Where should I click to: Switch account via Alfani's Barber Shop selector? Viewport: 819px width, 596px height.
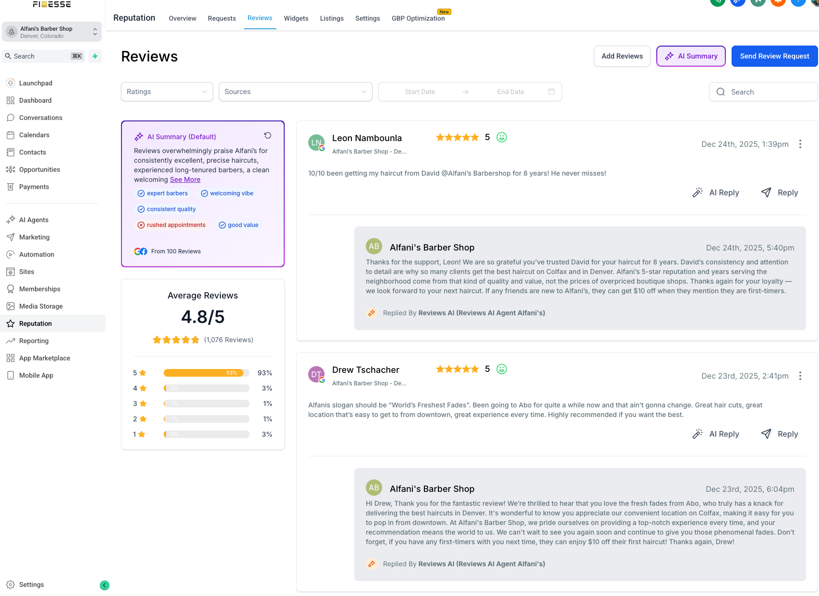tap(52, 32)
